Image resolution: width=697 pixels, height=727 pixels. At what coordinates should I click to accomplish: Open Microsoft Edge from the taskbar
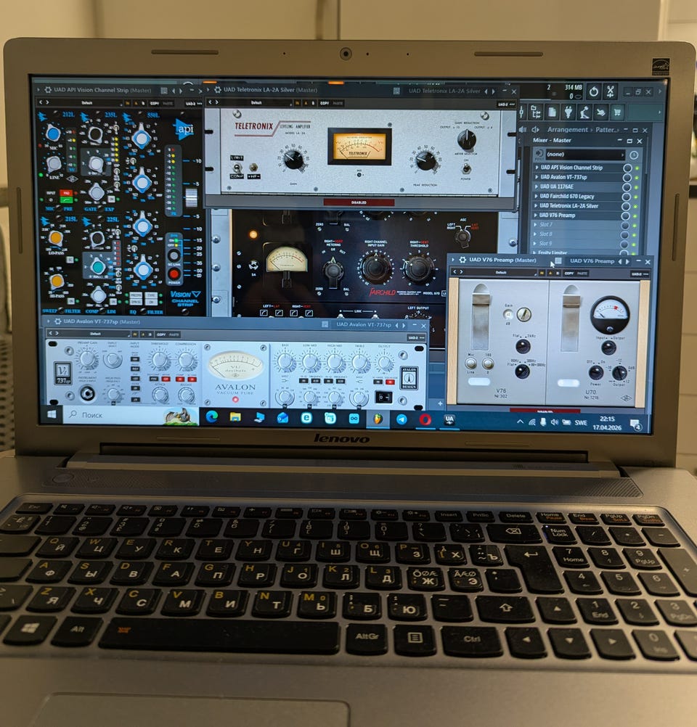coord(211,416)
